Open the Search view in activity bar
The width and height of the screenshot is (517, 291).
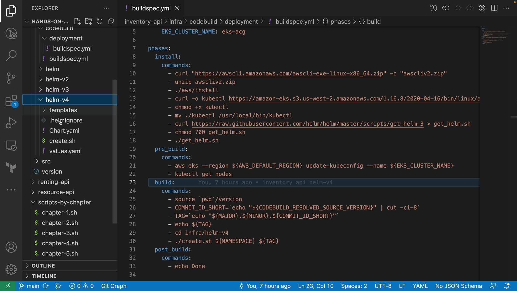tap(11, 56)
